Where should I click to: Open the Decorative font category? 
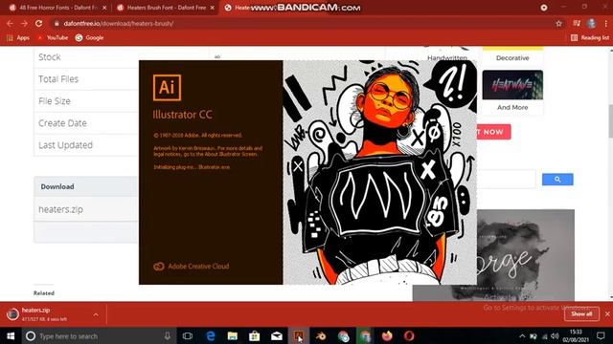coord(512,57)
